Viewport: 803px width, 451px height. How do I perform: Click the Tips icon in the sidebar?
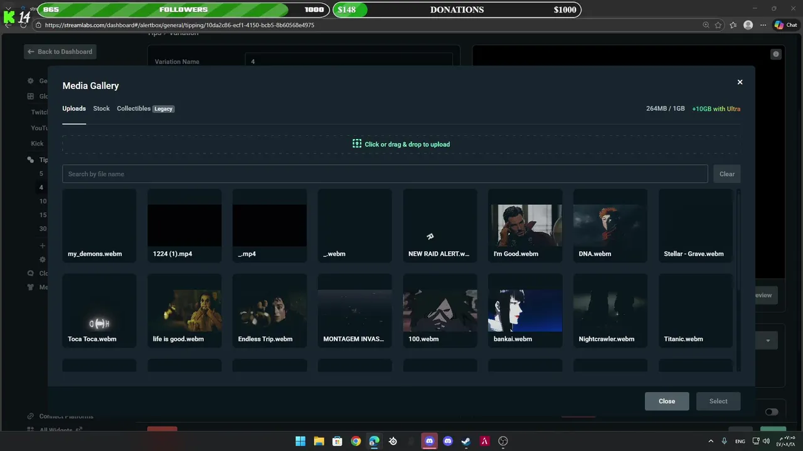click(x=30, y=160)
